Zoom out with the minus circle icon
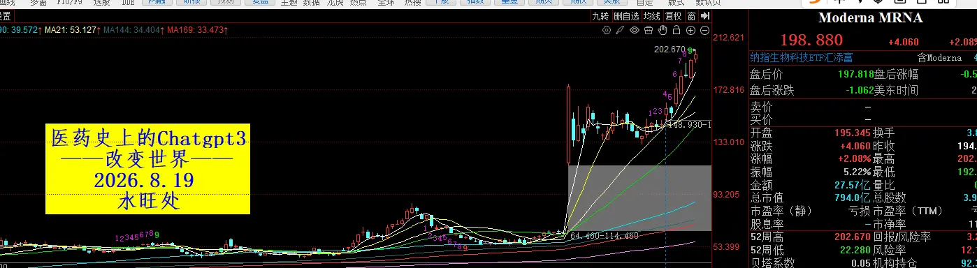The image size is (977, 268). pyautogui.click(x=704, y=30)
